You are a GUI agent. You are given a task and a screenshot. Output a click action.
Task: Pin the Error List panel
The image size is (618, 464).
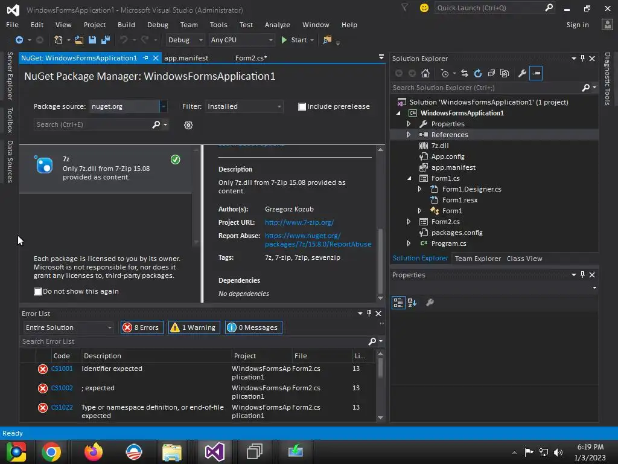point(369,314)
